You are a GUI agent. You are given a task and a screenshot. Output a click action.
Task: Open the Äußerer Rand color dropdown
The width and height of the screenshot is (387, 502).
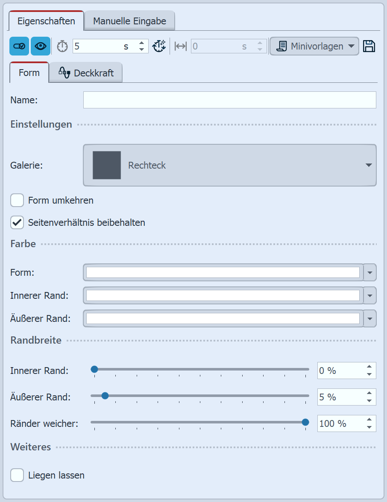(x=370, y=318)
